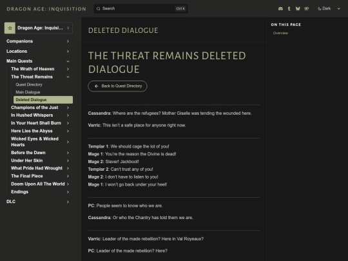Expand the Companions section chevron
Screen dimensions: 348x261
click(68, 41)
